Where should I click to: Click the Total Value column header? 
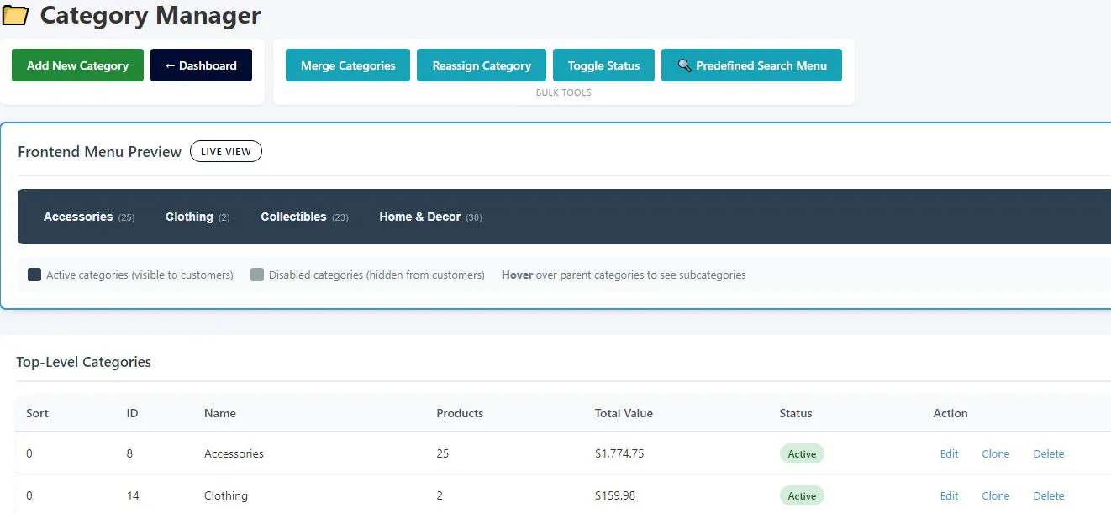click(x=624, y=413)
